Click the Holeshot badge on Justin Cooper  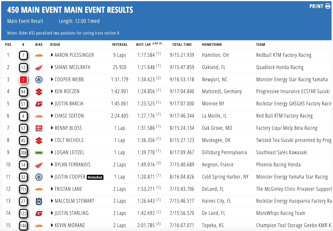point(95,177)
